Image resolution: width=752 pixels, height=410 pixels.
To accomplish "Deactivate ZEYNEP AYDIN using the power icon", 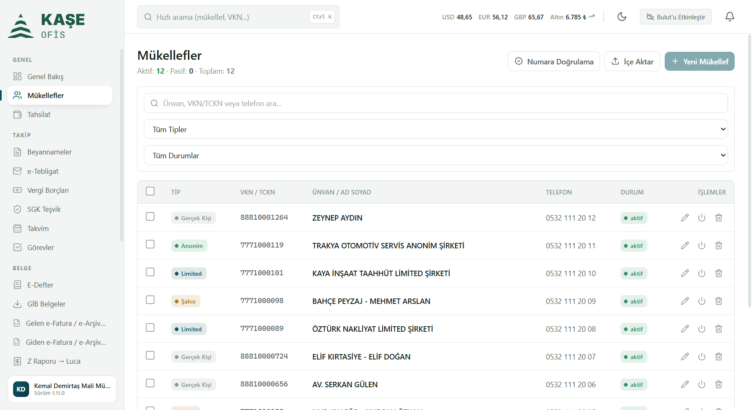I will coord(702,218).
